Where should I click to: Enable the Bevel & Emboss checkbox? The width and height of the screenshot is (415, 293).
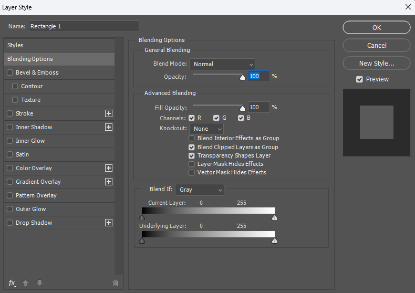(10, 72)
